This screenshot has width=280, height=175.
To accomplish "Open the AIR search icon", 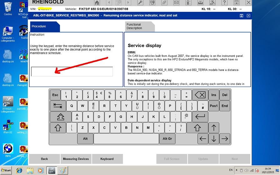I will click(212, 2).
